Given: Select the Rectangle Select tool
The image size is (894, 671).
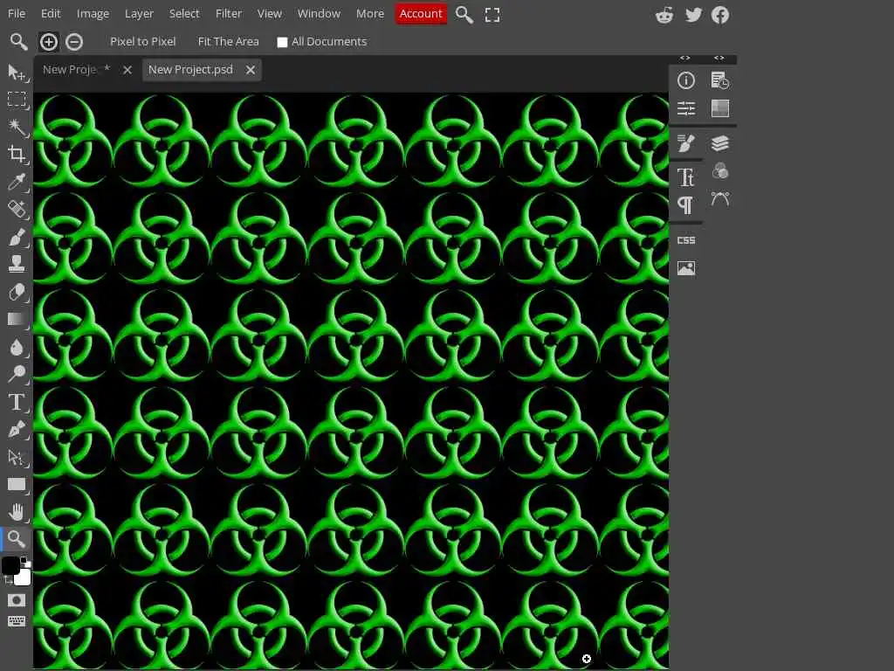Looking at the screenshot, I should click(16, 100).
